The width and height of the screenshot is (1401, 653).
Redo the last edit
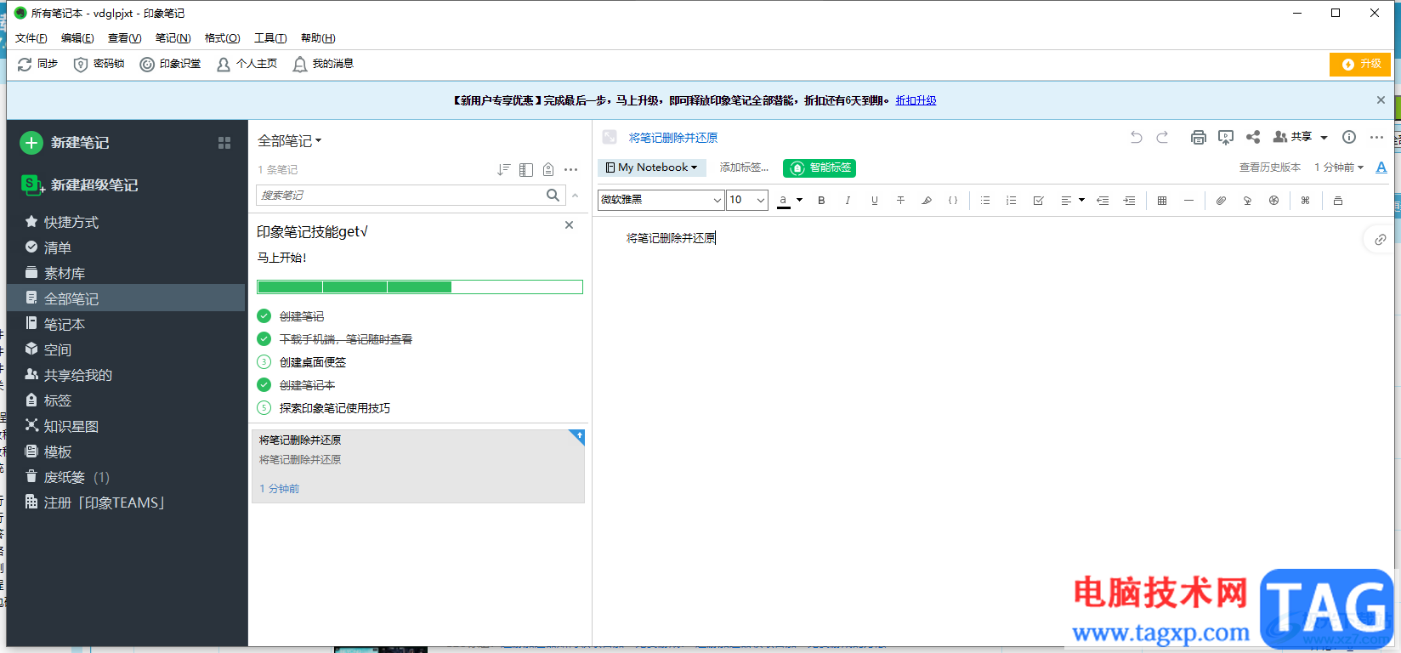1162,138
